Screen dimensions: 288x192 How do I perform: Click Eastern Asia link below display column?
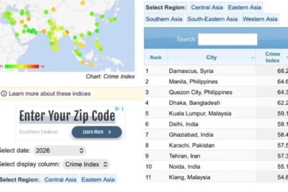tap(98, 180)
